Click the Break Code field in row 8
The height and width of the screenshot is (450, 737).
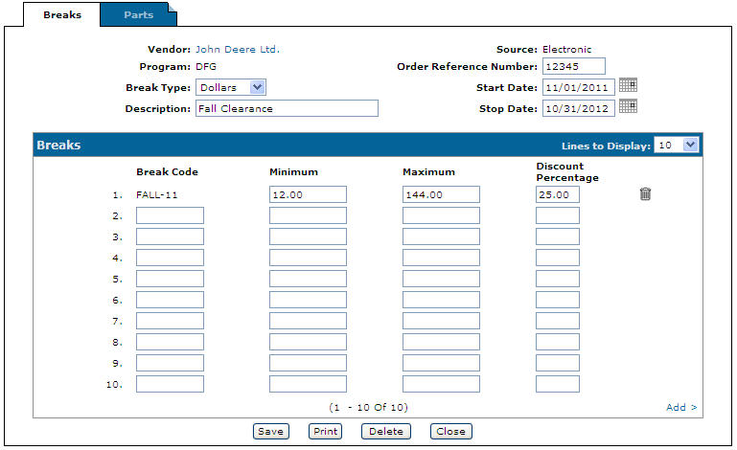[171, 342]
